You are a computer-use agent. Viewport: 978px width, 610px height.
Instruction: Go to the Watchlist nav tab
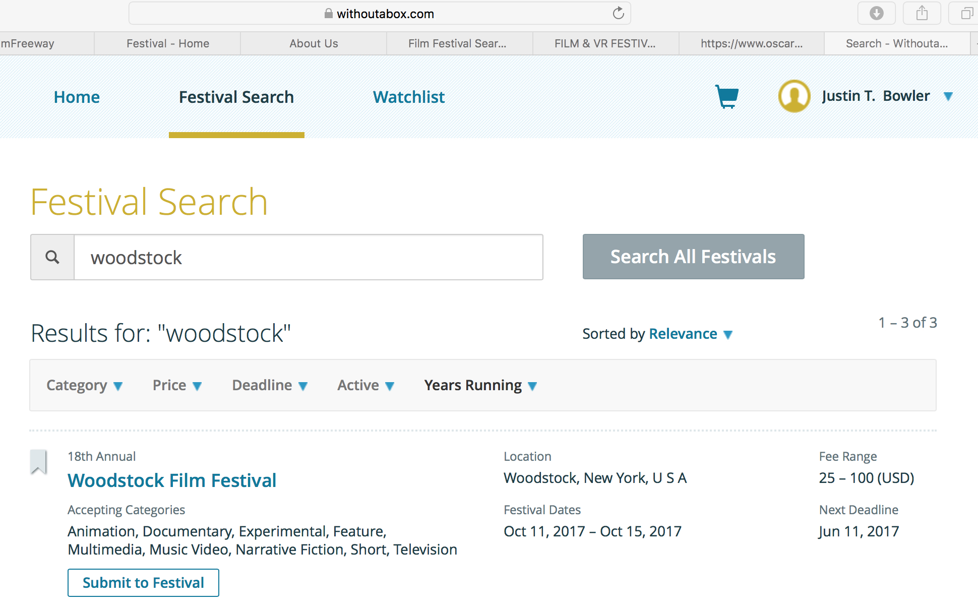pyautogui.click(x=408, y=97)
